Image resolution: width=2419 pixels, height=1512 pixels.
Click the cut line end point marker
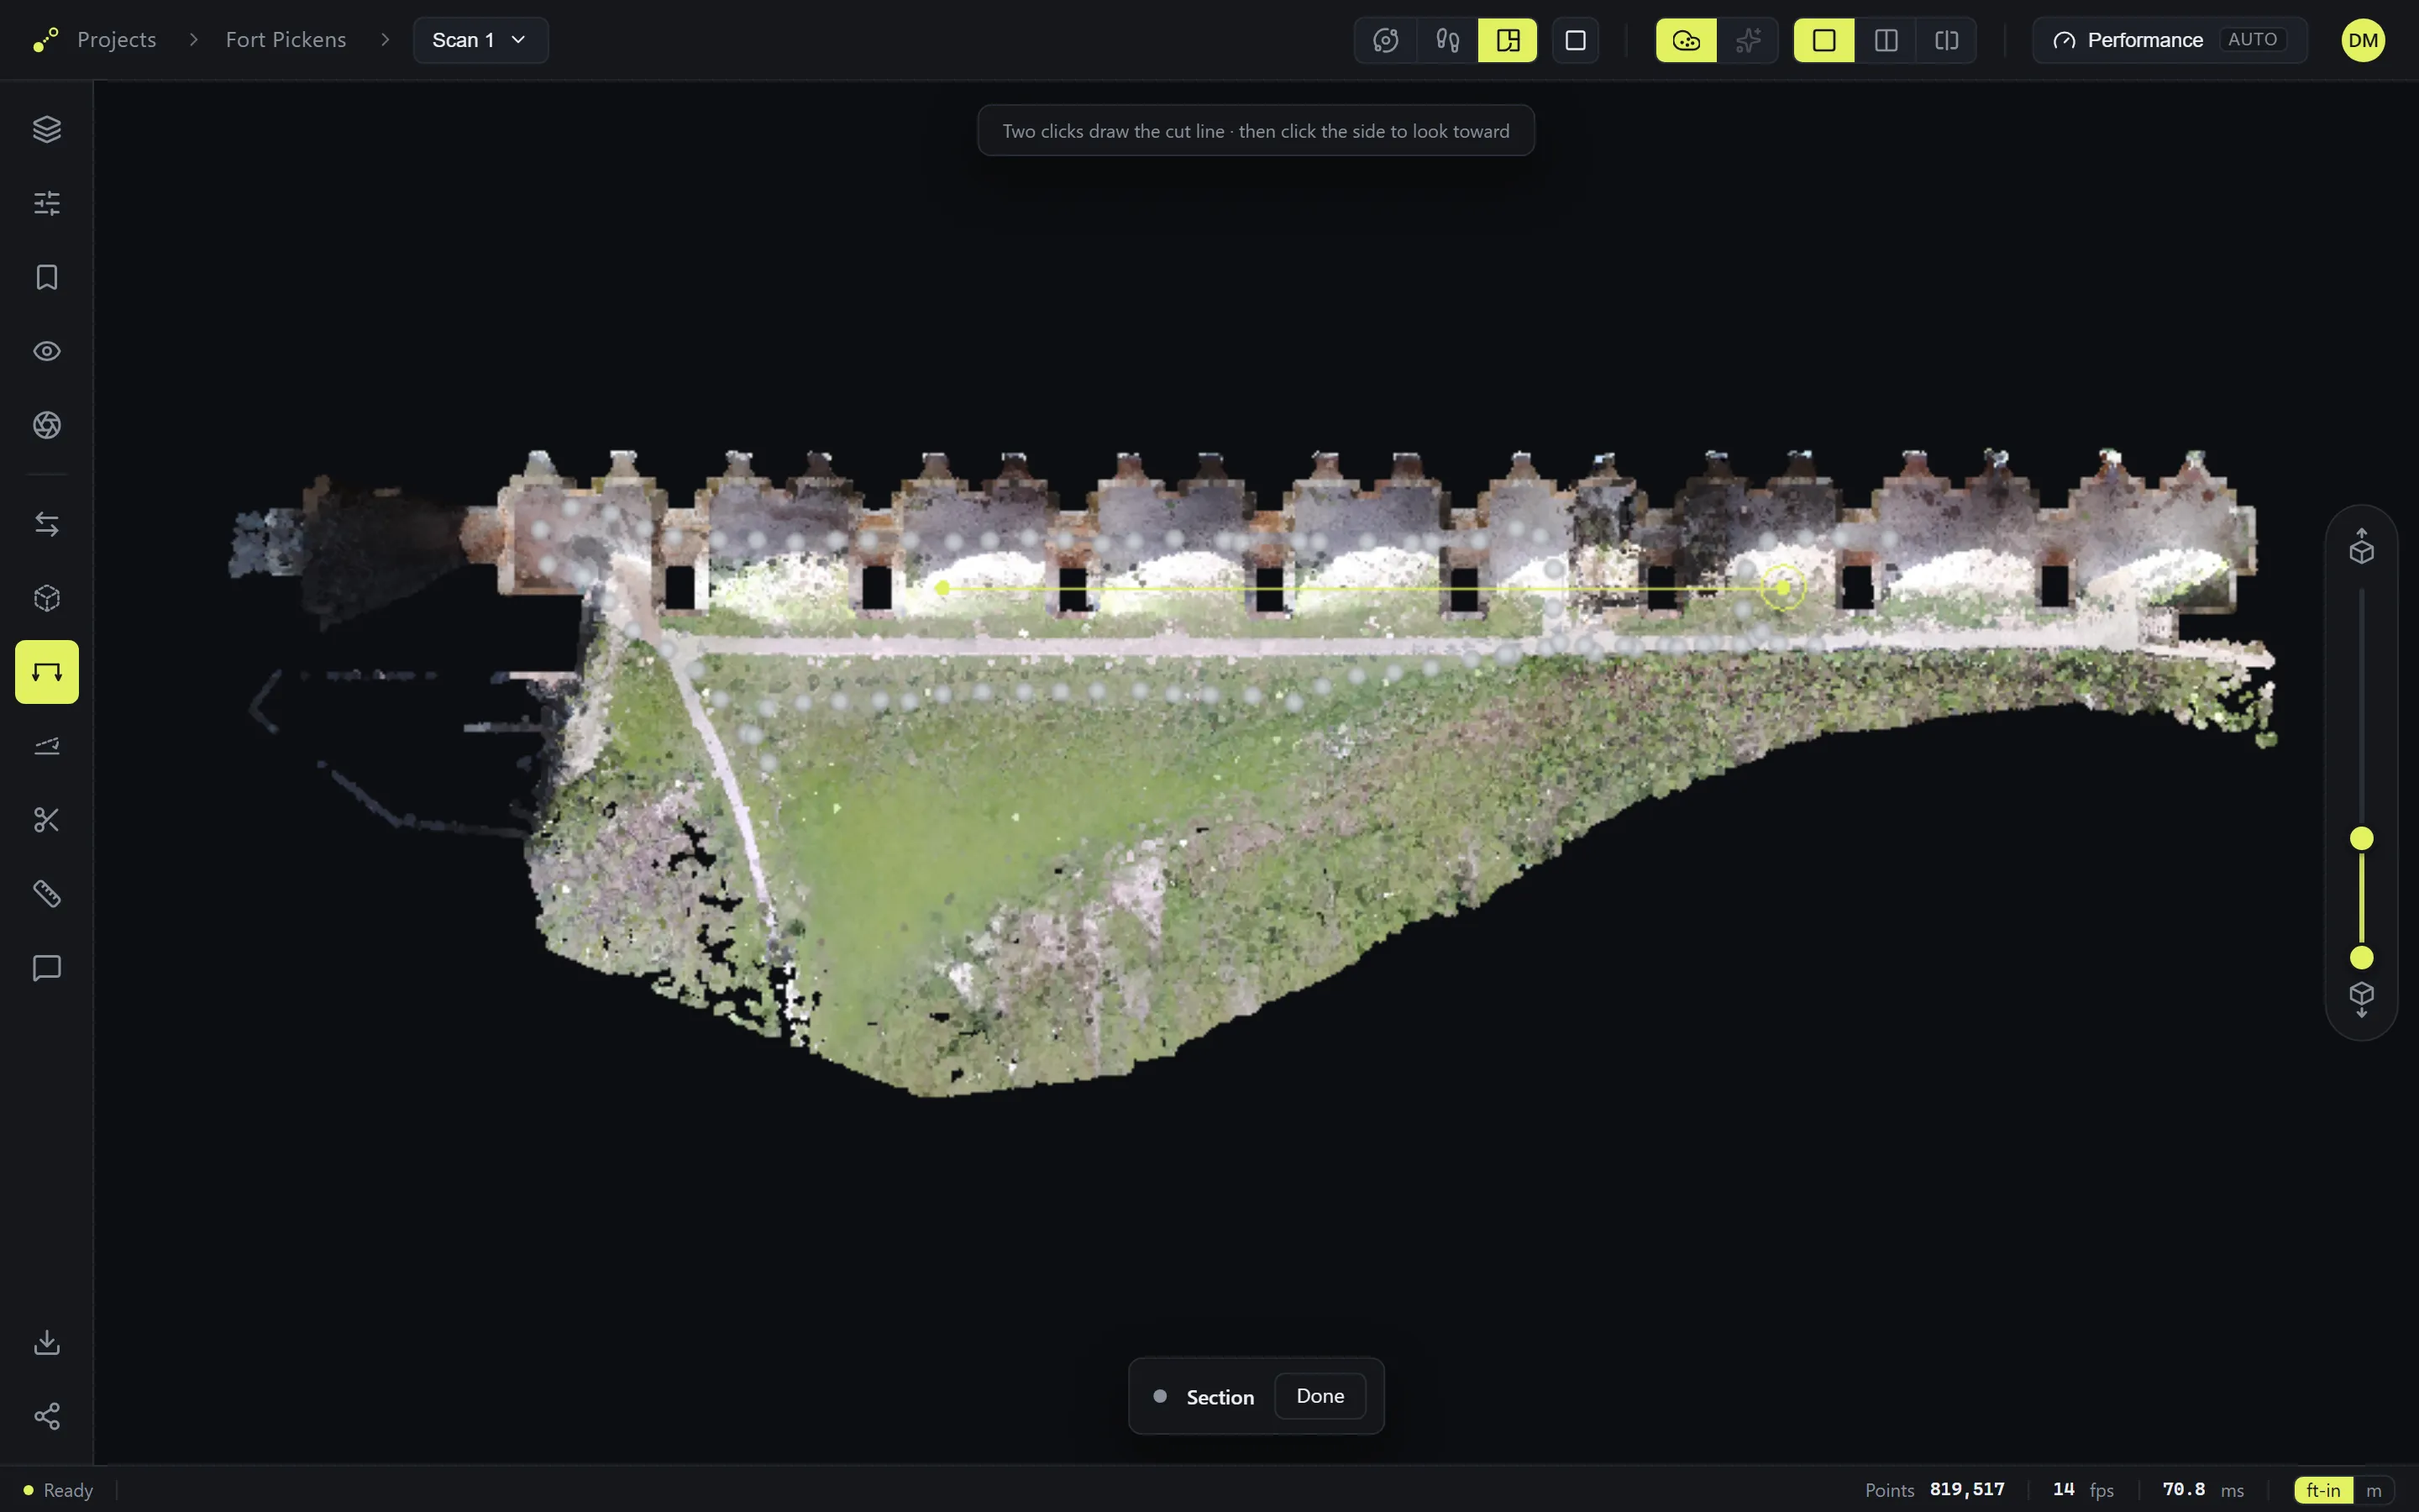click(1782, 587)
